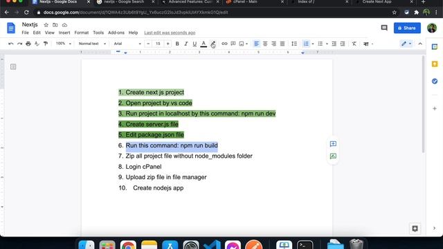Viewport: 443px width, 249px height.
Task: Hide the menus with the up chevron
Action: (420, 44)
